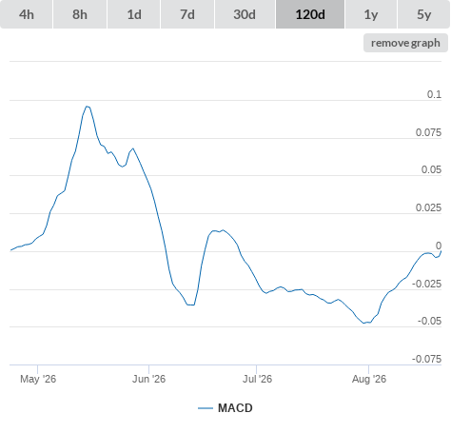Click the remove graph button
The width and height of the screenshot is (451, 433).
405,43
